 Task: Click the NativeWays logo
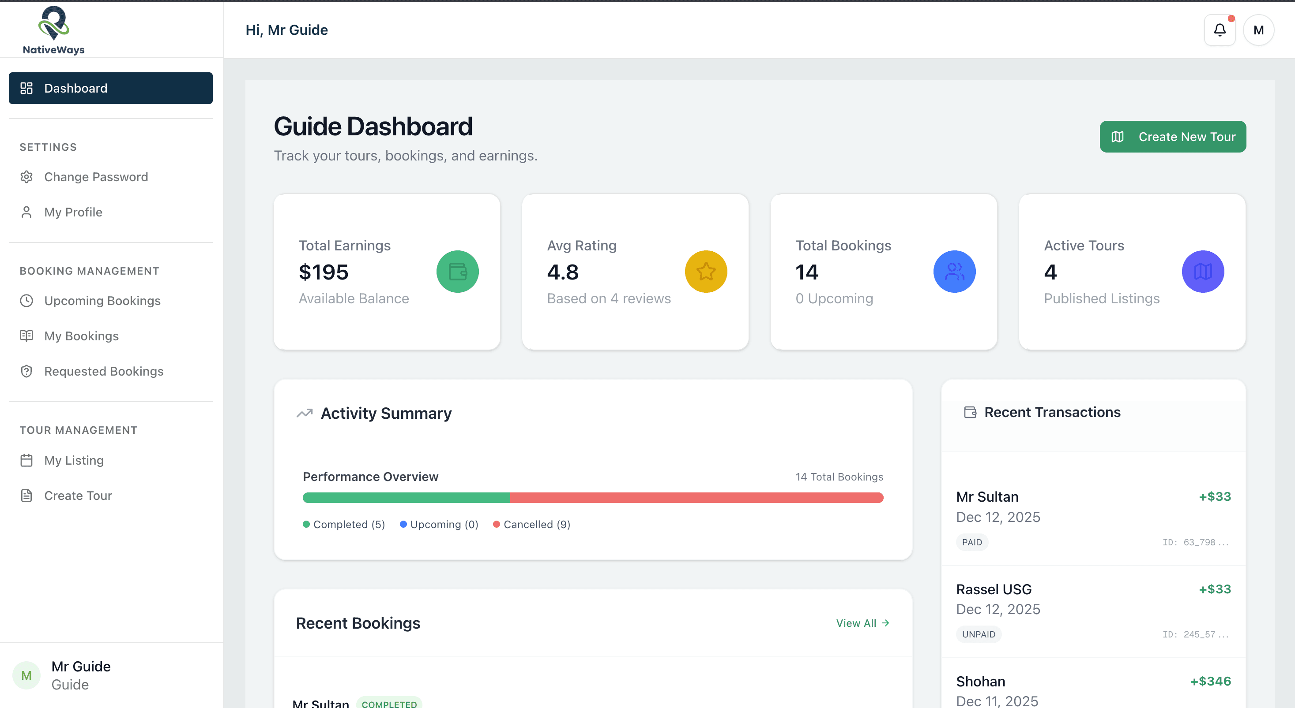click(x=54, y=30)
